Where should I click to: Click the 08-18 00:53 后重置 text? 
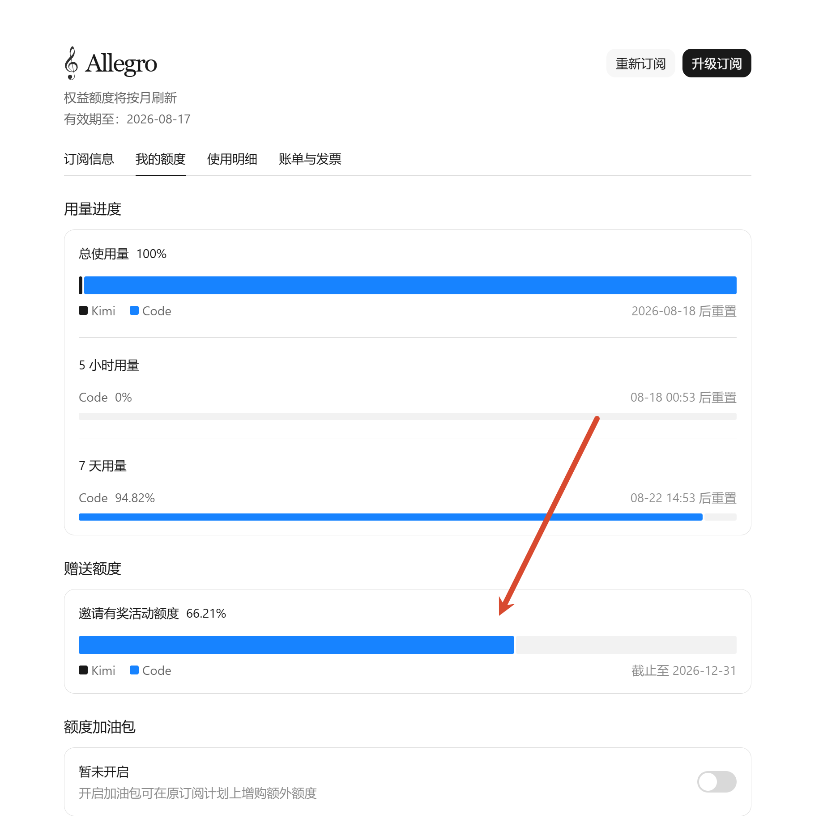coord(683,398)
